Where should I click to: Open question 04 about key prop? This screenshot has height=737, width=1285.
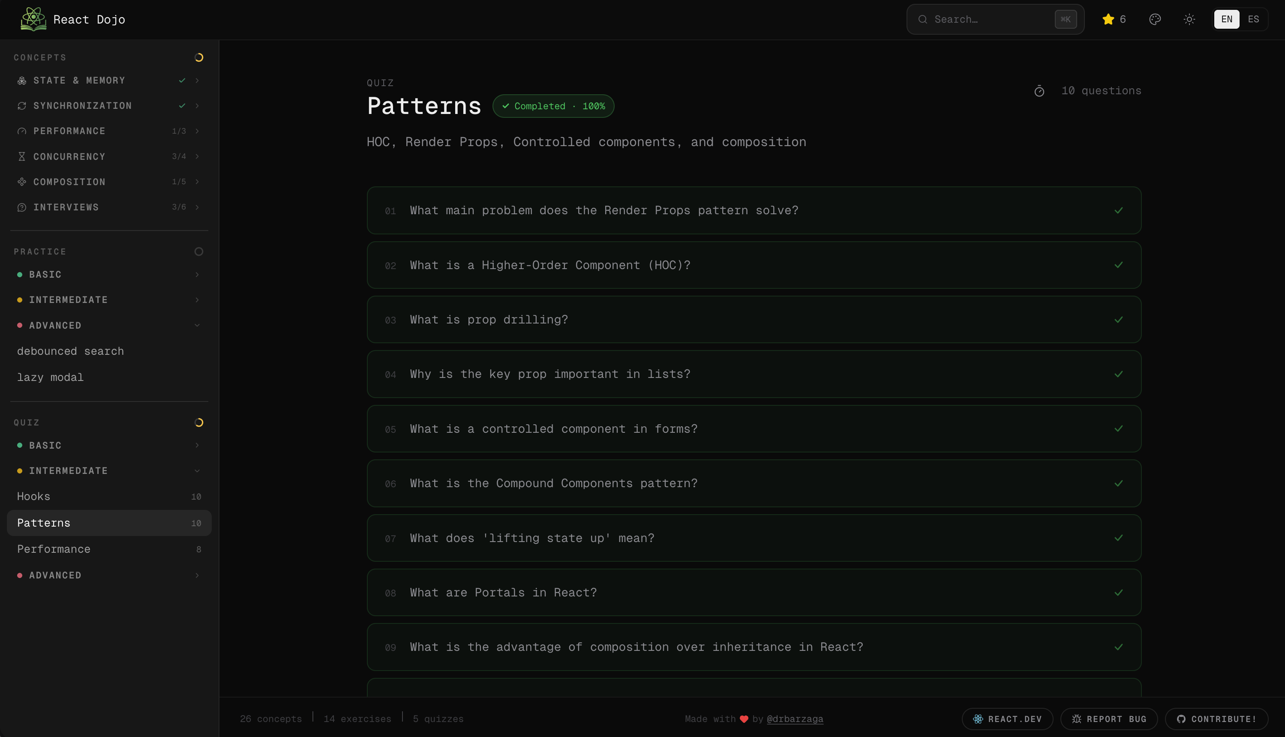[754, 374]
